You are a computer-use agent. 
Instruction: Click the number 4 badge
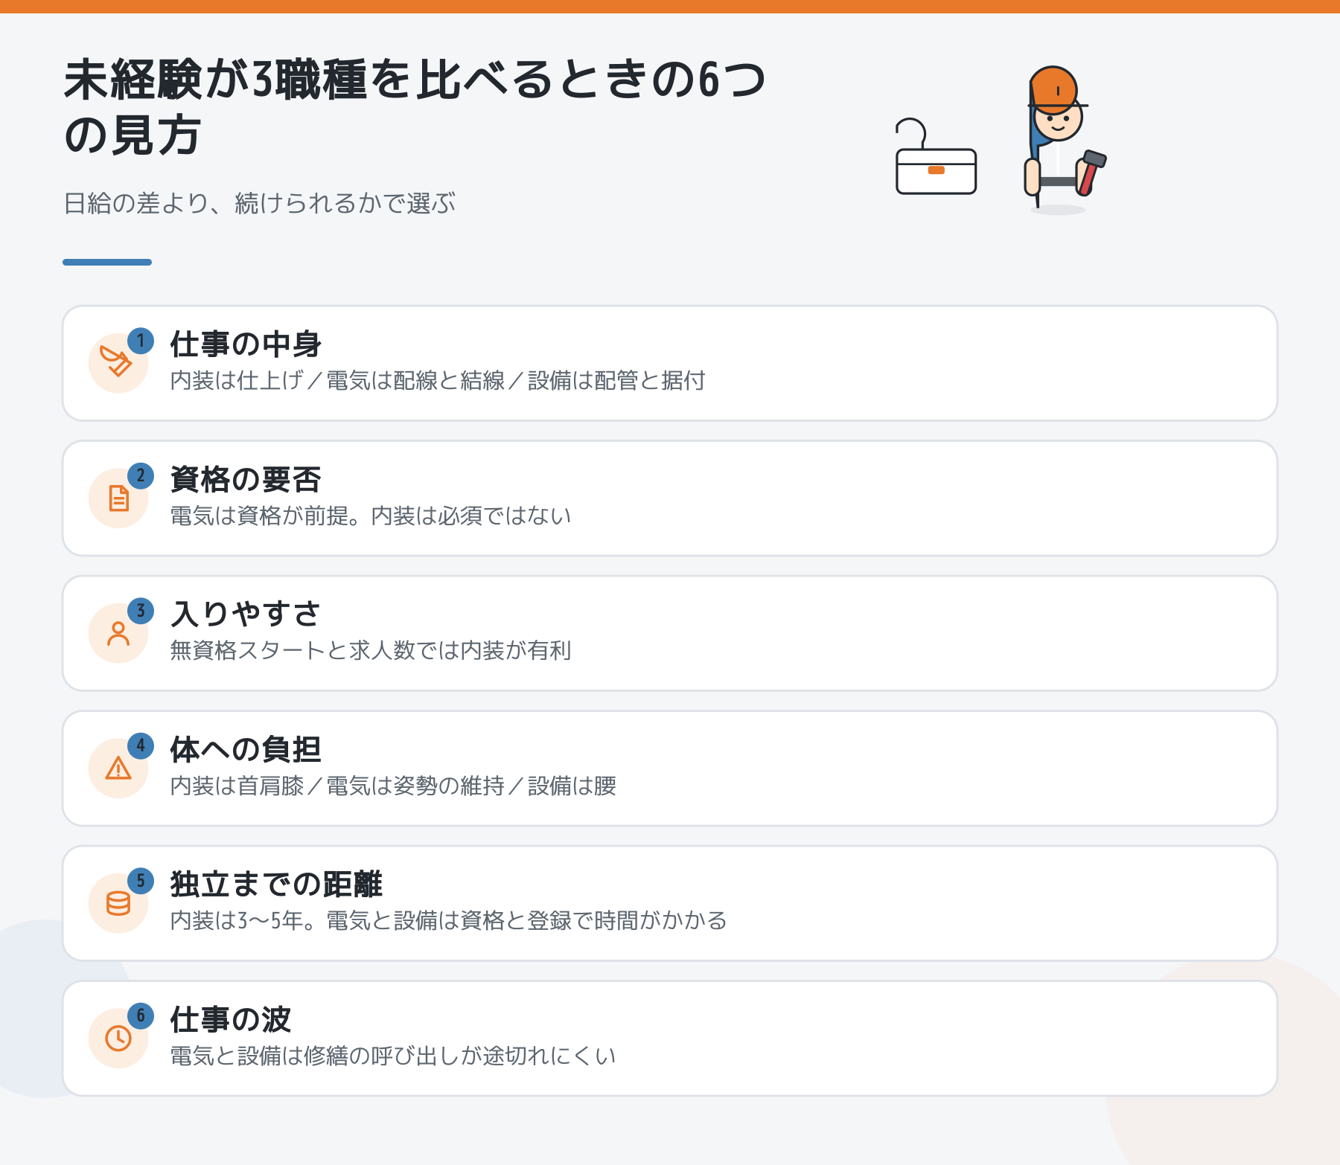coord(141,745)
